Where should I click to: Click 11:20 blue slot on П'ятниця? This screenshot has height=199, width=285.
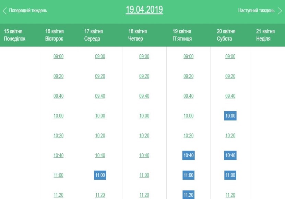[189, 195]
